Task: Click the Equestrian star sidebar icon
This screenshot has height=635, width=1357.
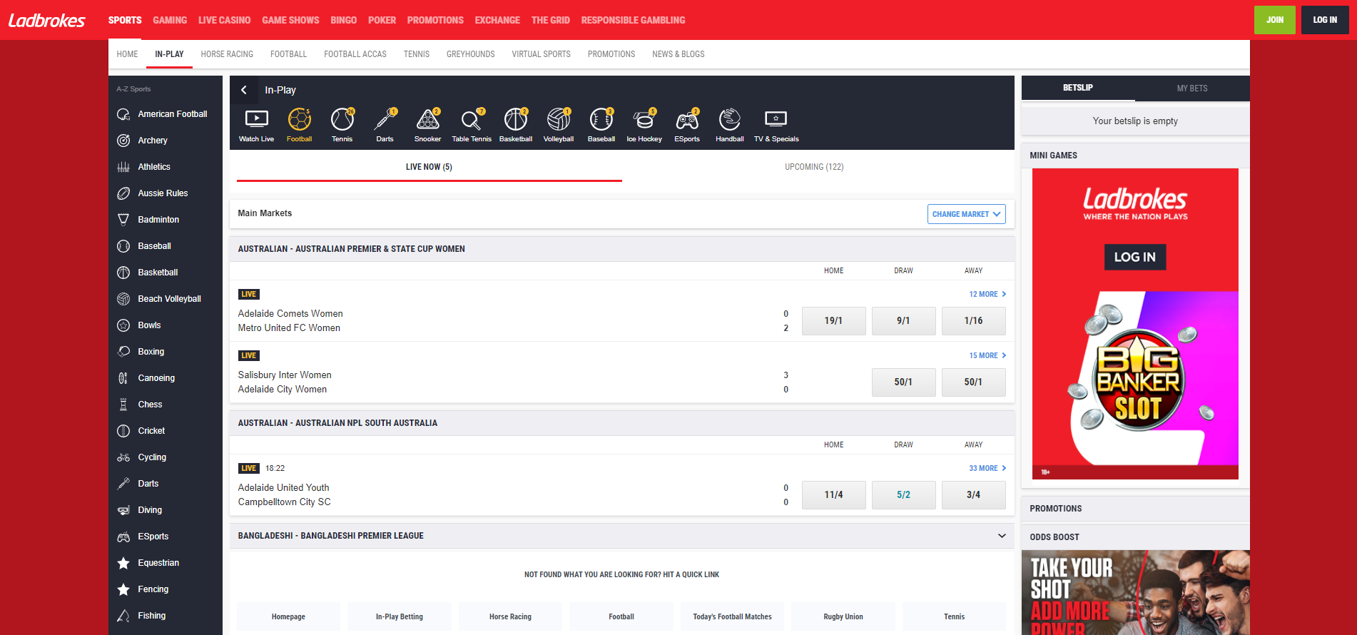Action: [123, 563]
